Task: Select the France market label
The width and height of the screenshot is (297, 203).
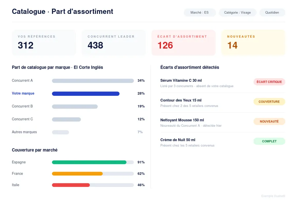Action: tap(17, 174)
